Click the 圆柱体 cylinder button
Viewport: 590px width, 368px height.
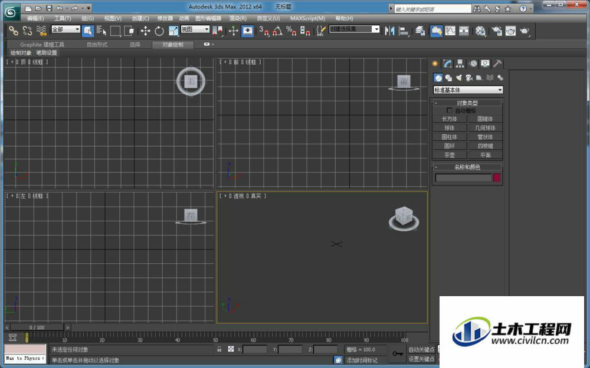(450, 137)
